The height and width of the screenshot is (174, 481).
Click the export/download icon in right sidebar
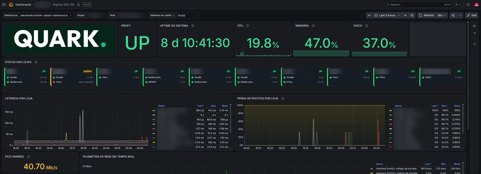click(474, 25)
